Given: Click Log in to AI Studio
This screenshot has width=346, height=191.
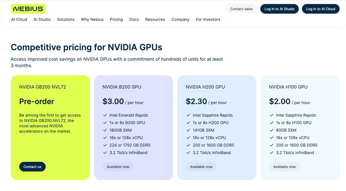Looking at the screenshot, I should coord(279,9).
